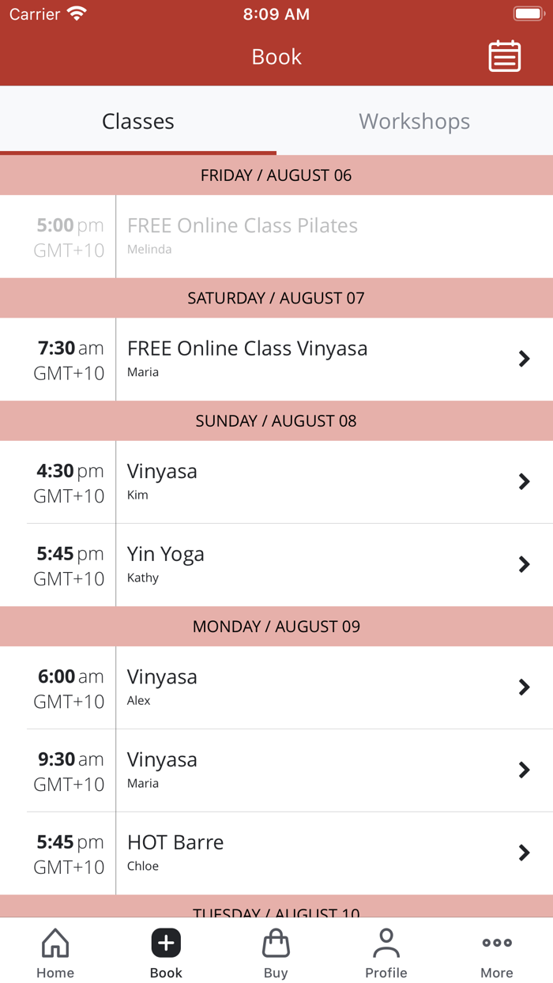Open the Profile person icon
The width and height of the screenshot is (553, 983).
pos(386,941)
